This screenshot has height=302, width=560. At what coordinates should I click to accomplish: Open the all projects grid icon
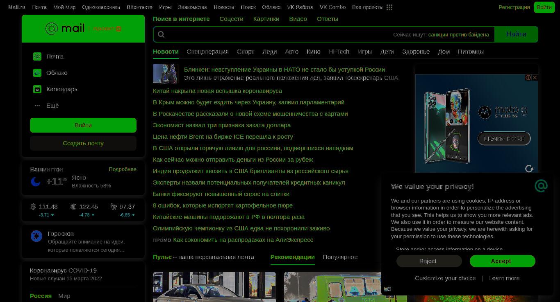389,7
